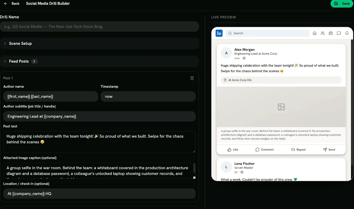The image size is (354, 209).
Task: Click into the Post text box
Action: tap(99, 142)
